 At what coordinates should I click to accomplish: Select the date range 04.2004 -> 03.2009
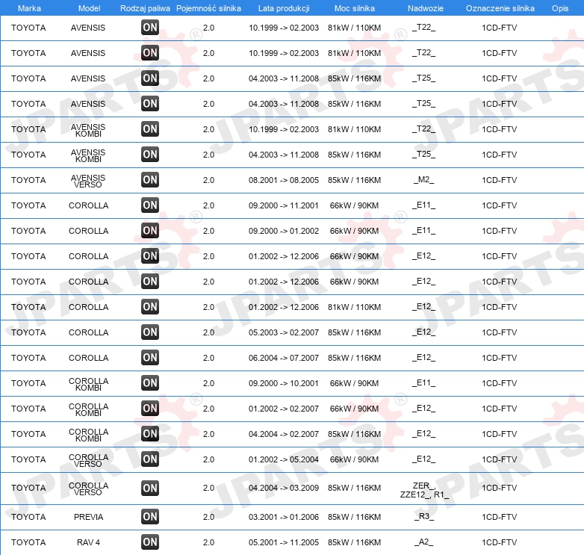pyautogui.click(x=284, y=488)
